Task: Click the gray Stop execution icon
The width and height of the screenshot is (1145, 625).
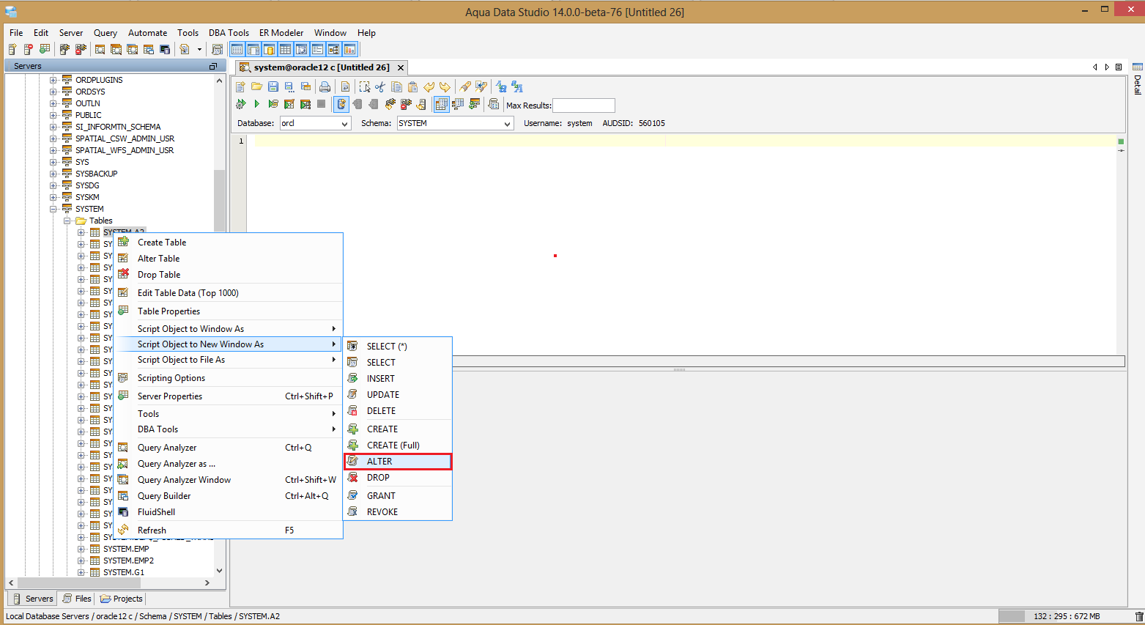Action: tap(321, 104)
